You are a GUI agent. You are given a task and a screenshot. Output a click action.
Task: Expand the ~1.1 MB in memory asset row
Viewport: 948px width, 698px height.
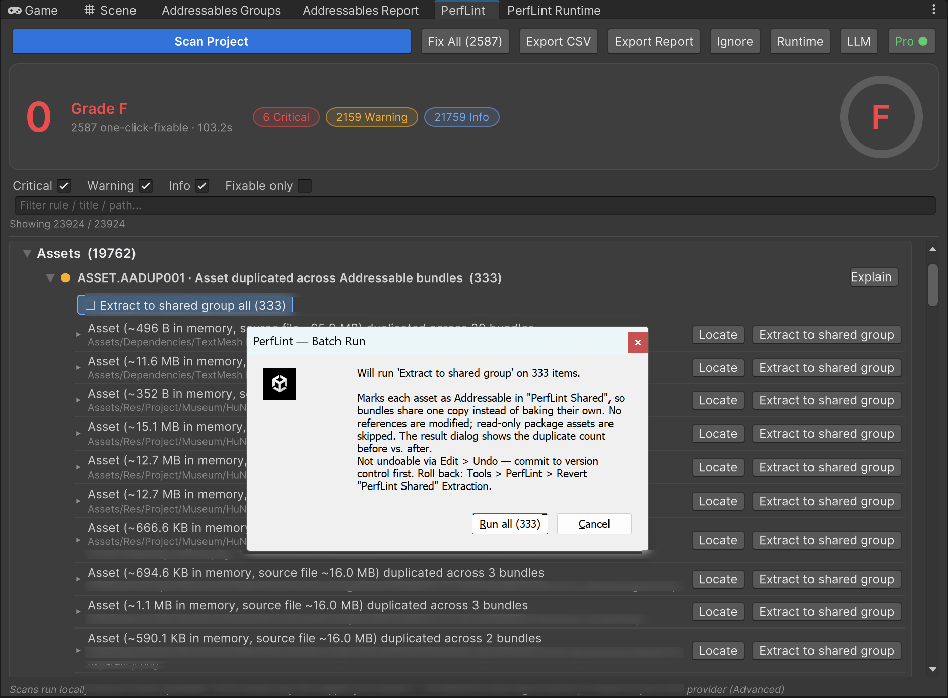78,611
